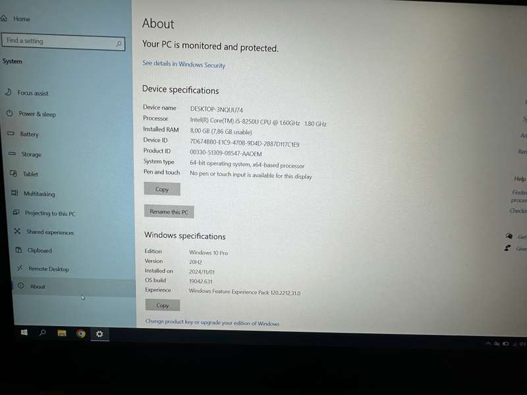
Task: Open the Windows Start menu
Action: [x=24, y=332]
